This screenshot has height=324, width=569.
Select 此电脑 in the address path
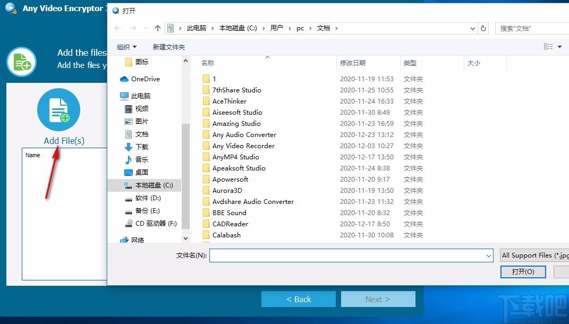tap(197, 28)
